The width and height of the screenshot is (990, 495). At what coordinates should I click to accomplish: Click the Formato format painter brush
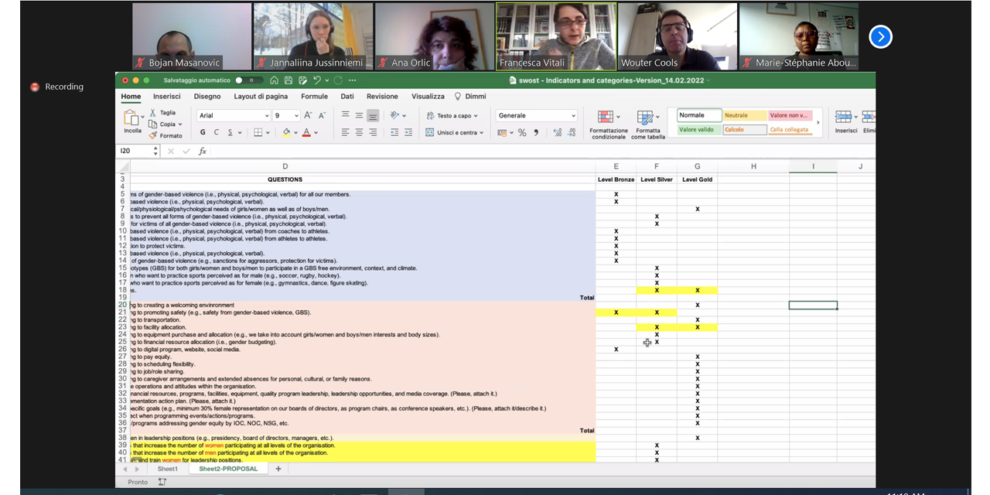click(x=153, y=135)
